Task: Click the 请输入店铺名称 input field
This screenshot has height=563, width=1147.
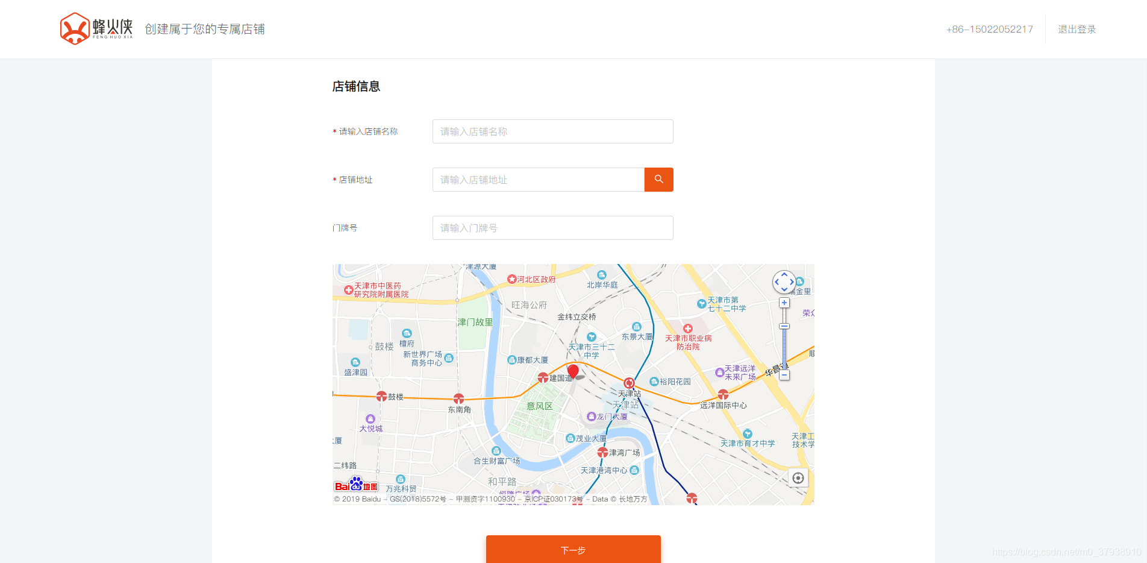Action: tap(552, 131)
